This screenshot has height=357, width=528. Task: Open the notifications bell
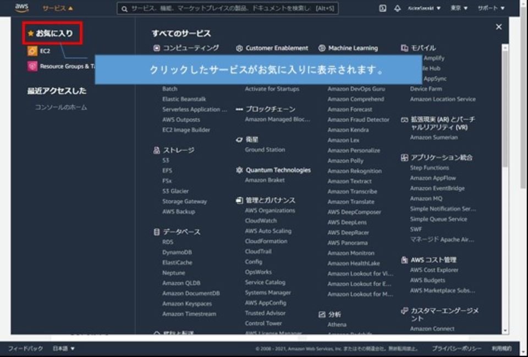pos(397,8)
